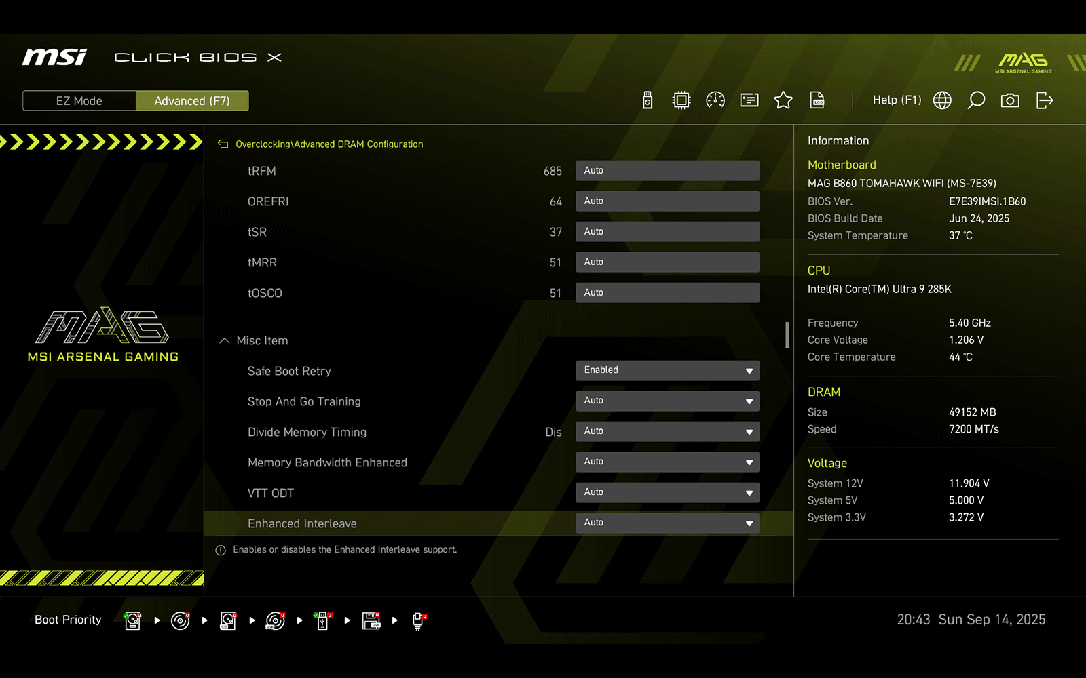Open the M-Flash USB BIOS update icon
This screenshot has height=678, width=1086.
point(648,100)
